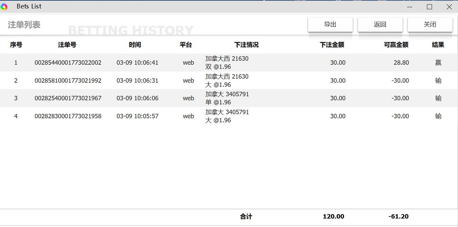Close window with title bar X

(449, 7)
